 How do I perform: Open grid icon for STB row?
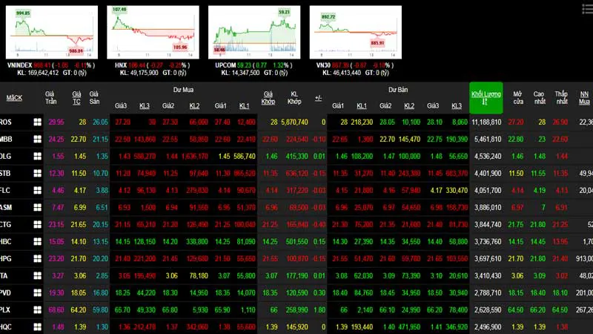[x=38, y=173]
